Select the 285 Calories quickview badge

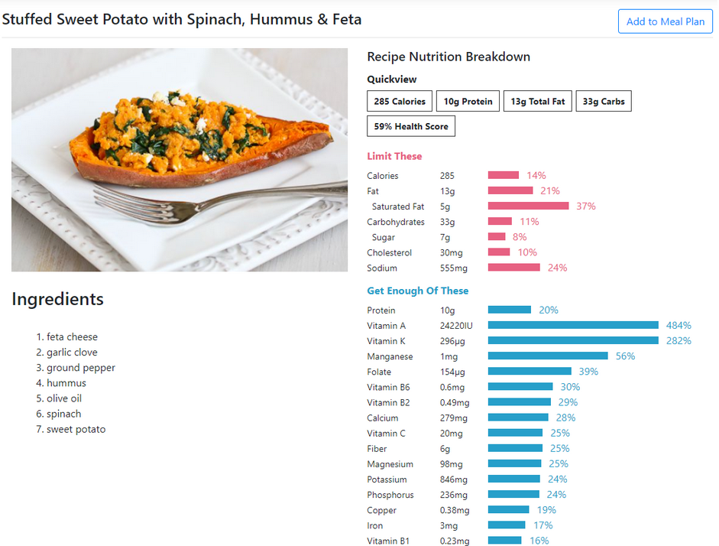tap(400, 100)
